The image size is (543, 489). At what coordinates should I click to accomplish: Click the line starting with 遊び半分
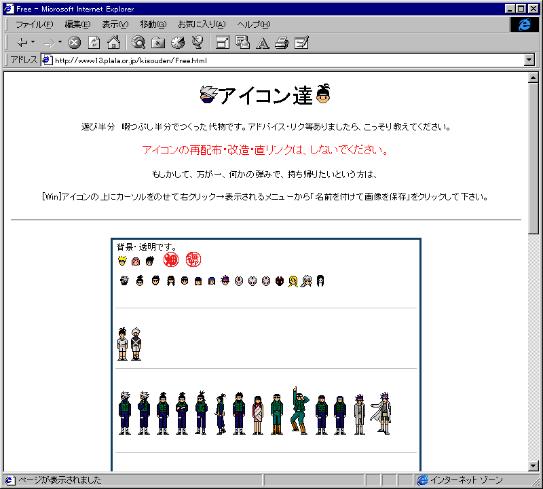click(266, 127)
